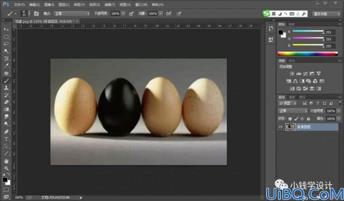Open the Color panel flyout menu
Viewport: 344px width, 201px height.
[x=340, y=24]
